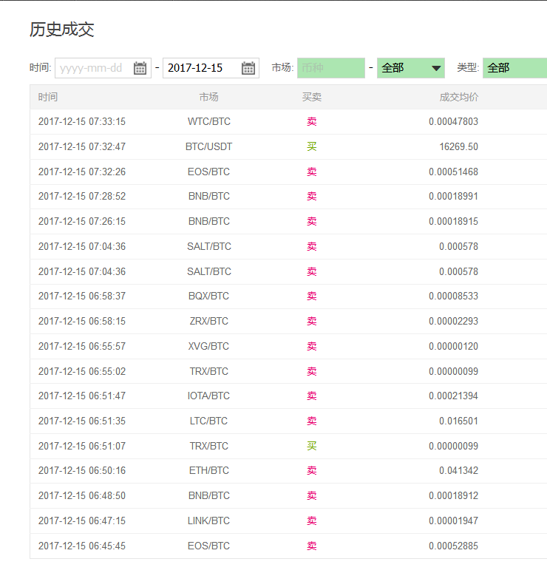Click BNB/BTC in the 07:28:52 row
This screenshot has width=547, height=573.
point(209,196)
